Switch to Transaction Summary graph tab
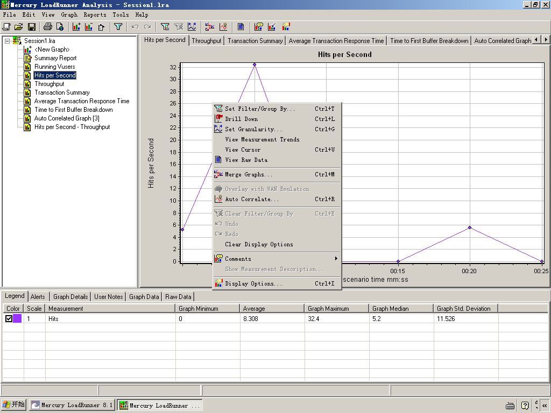 (255, 41)
